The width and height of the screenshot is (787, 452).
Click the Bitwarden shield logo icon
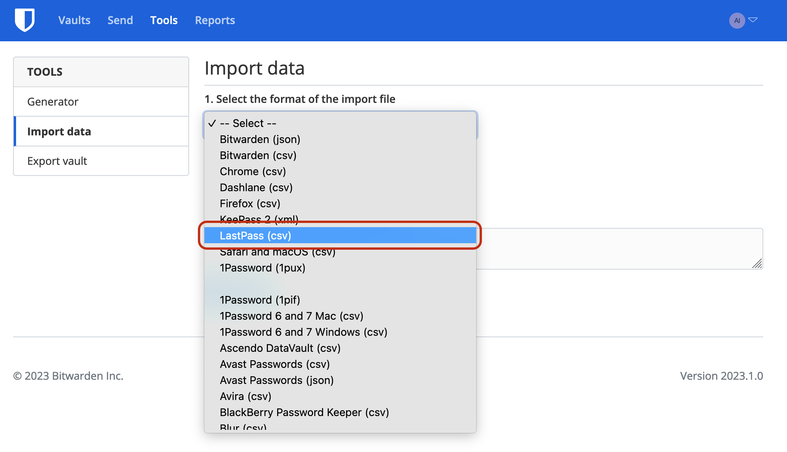(x=25, y=20)
